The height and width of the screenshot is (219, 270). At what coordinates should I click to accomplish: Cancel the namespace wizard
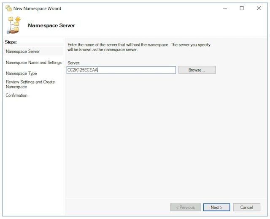click(246, 207)
